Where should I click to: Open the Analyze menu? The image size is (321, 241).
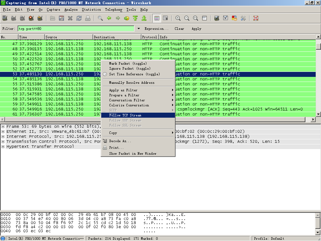coord(71,10)
